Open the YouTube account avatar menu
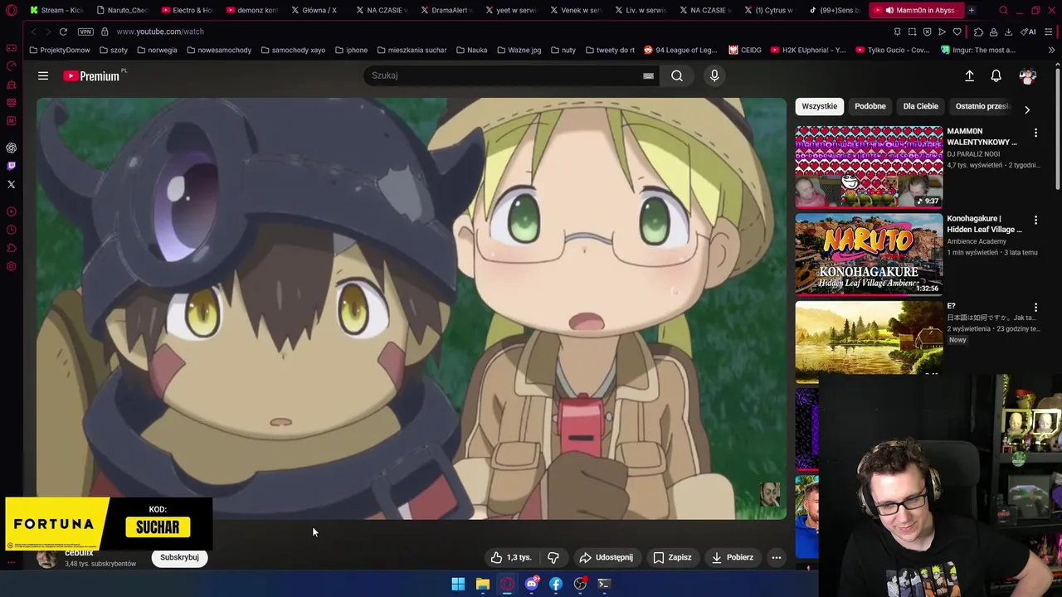 pos(1028,75)
